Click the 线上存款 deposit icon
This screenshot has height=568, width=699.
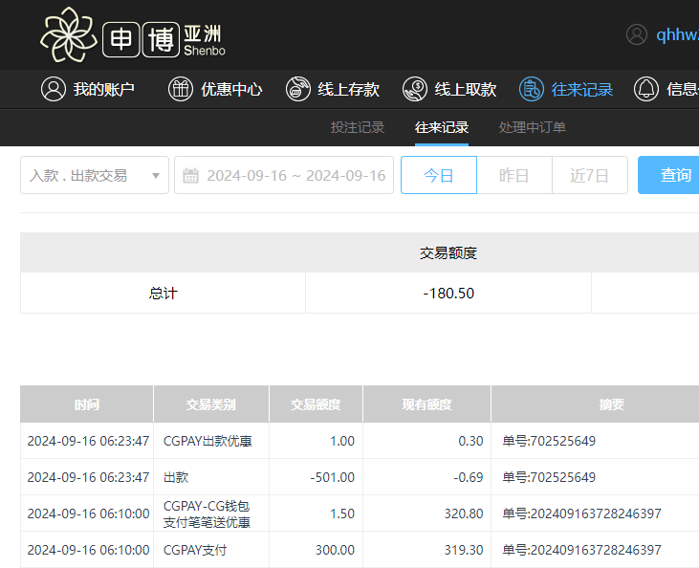click(298, 89)
